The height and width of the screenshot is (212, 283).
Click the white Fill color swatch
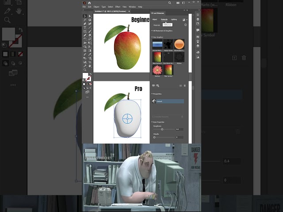(85, 76)
